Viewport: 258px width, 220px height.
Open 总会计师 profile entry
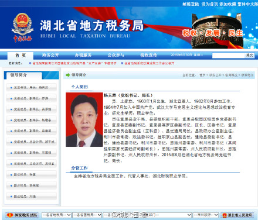click(32, 142)
